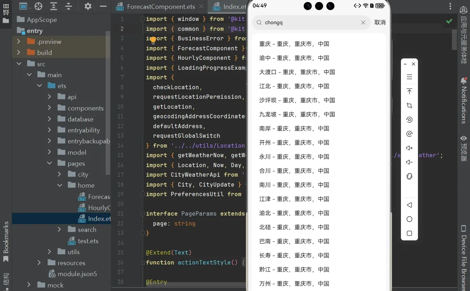
Task: Click the emulator screenshot crop icon
Action: coord(409,105)
